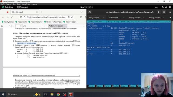Click search icon in terminal header

coord(159,12)
